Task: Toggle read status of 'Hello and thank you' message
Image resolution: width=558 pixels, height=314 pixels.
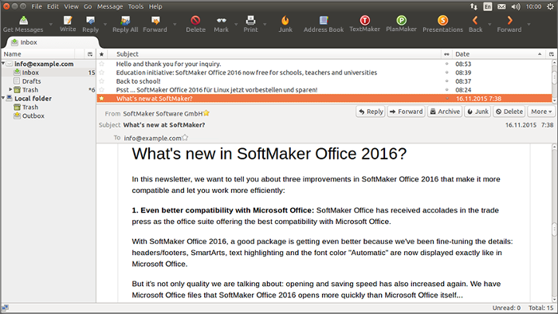Action: [446, 64]
